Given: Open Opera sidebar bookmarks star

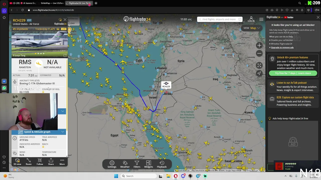Looking at the screenshot, I should click(x=4, y=17).
